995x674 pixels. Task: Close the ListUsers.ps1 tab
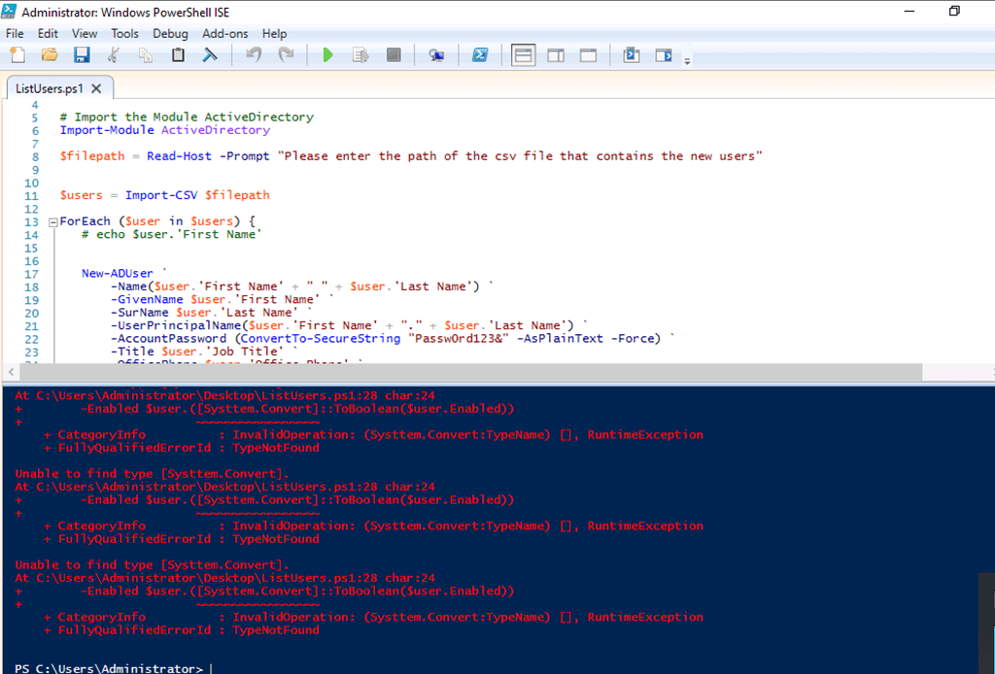95,88
